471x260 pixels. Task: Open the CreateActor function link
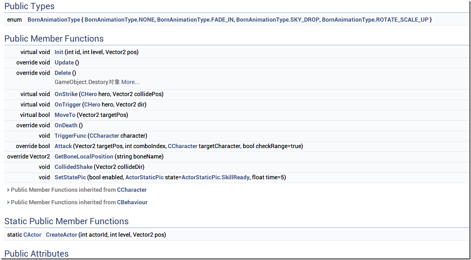pyautogui.click(x=62, y=235)
